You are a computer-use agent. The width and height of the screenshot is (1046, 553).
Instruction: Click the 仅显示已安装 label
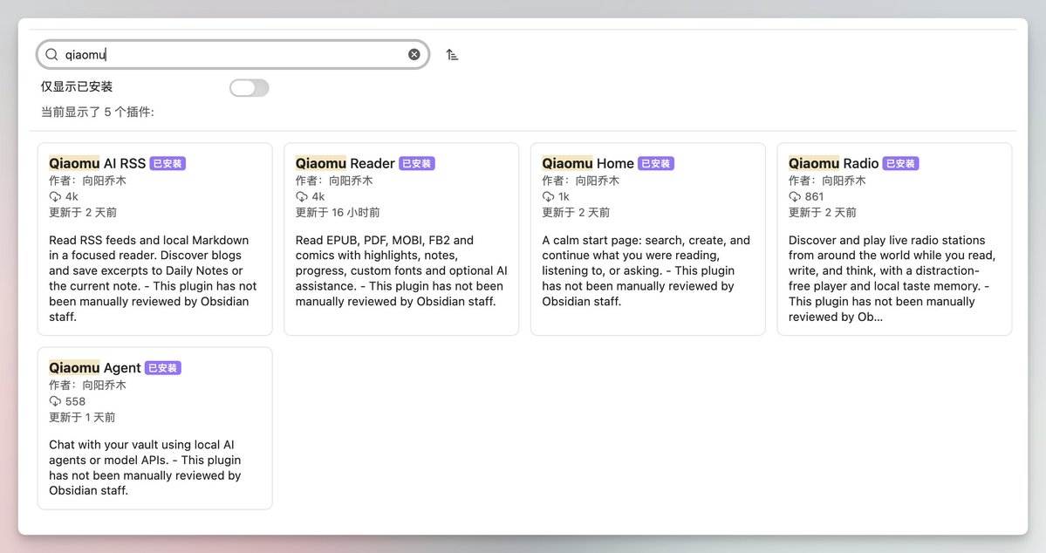77,86
